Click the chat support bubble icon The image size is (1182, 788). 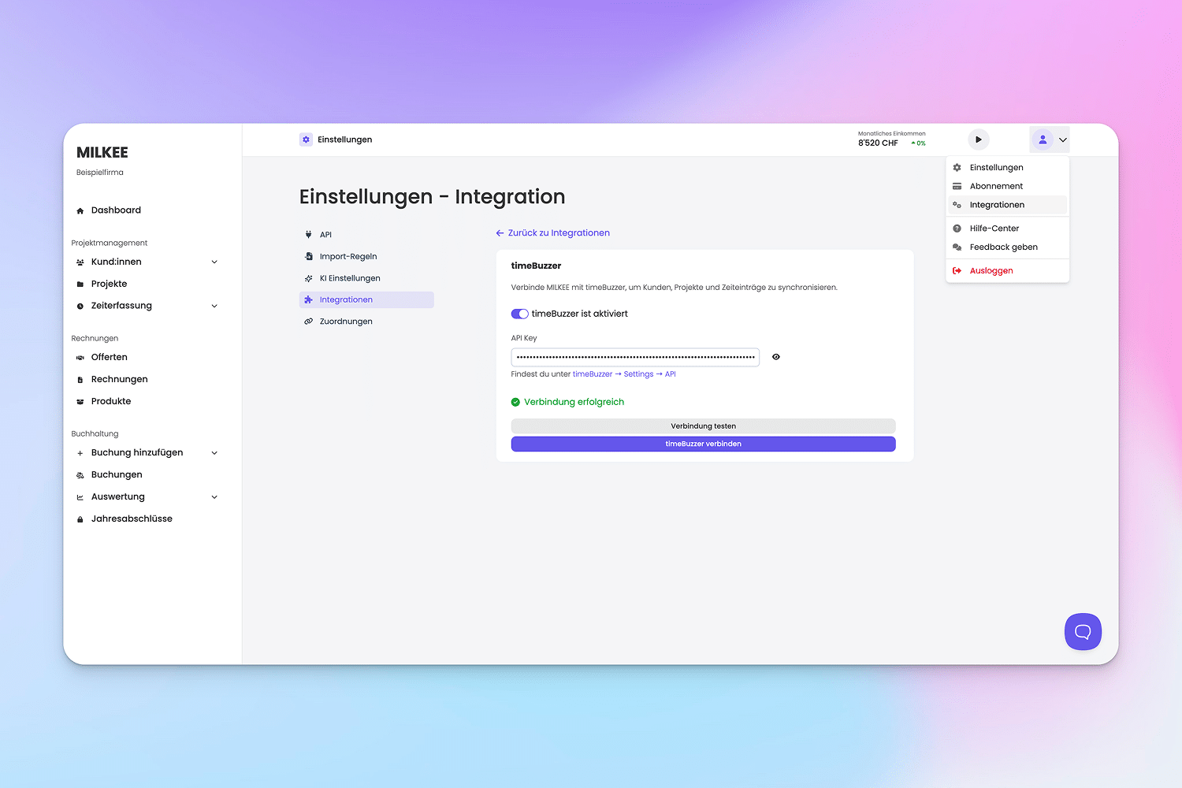point(1083,631)
